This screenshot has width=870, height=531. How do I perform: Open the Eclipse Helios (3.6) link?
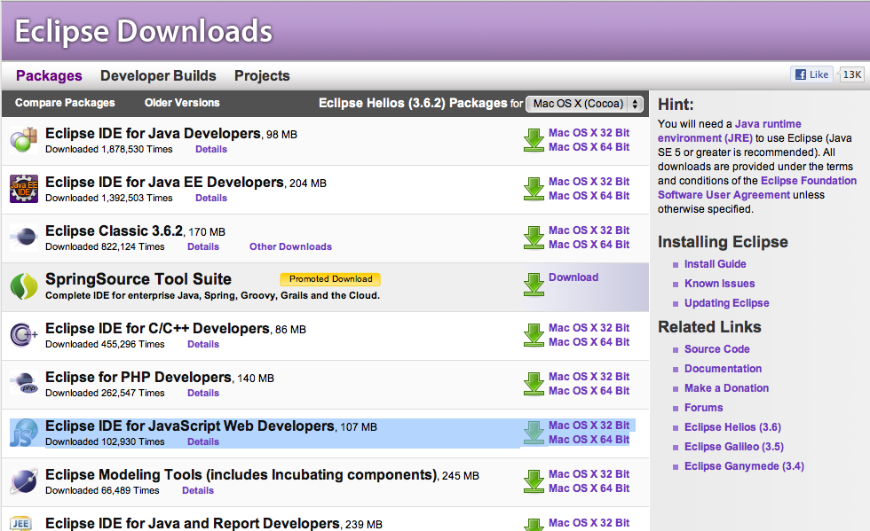[x=732, y=426]
